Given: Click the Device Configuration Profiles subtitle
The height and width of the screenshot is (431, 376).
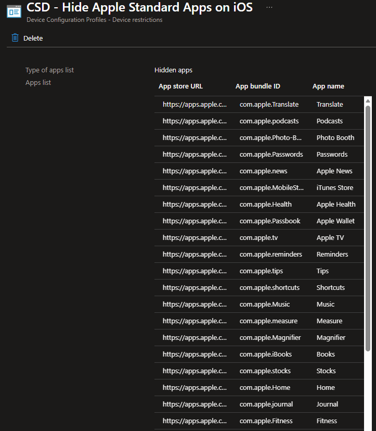Looking at the screenshot, I should tap(94, 20).
